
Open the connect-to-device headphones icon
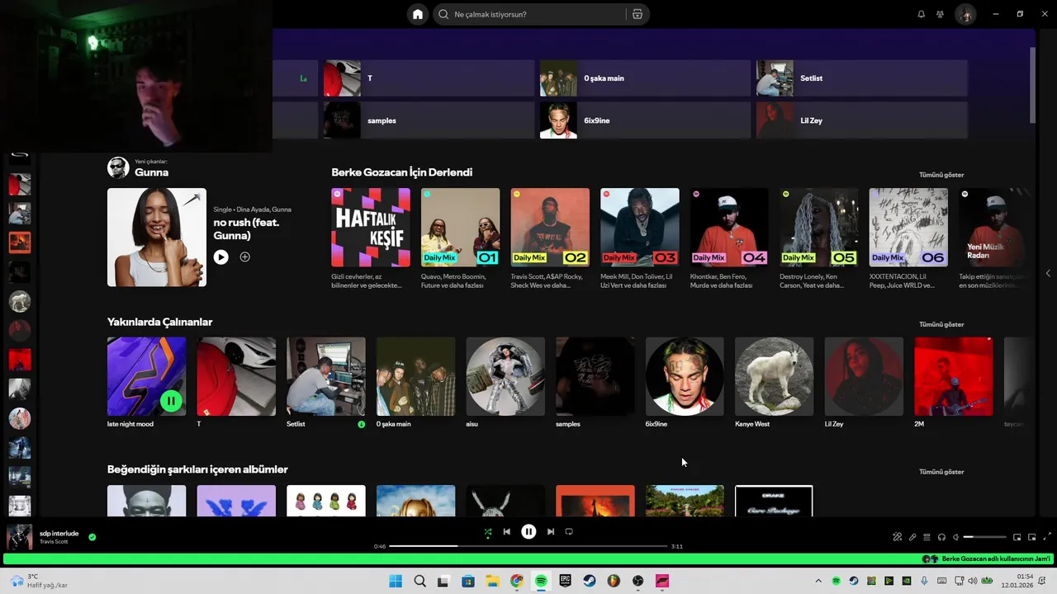point(941,537)
